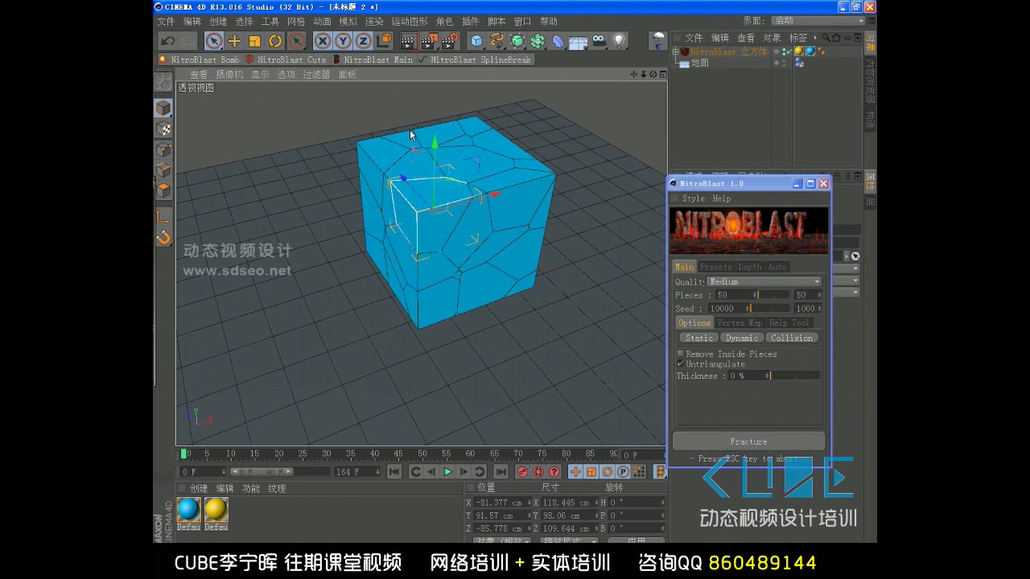Open the viewport 过滤器 menu
Image resolution: width=1030 pixels, height=579 pixels.
[x=316, y=75]
